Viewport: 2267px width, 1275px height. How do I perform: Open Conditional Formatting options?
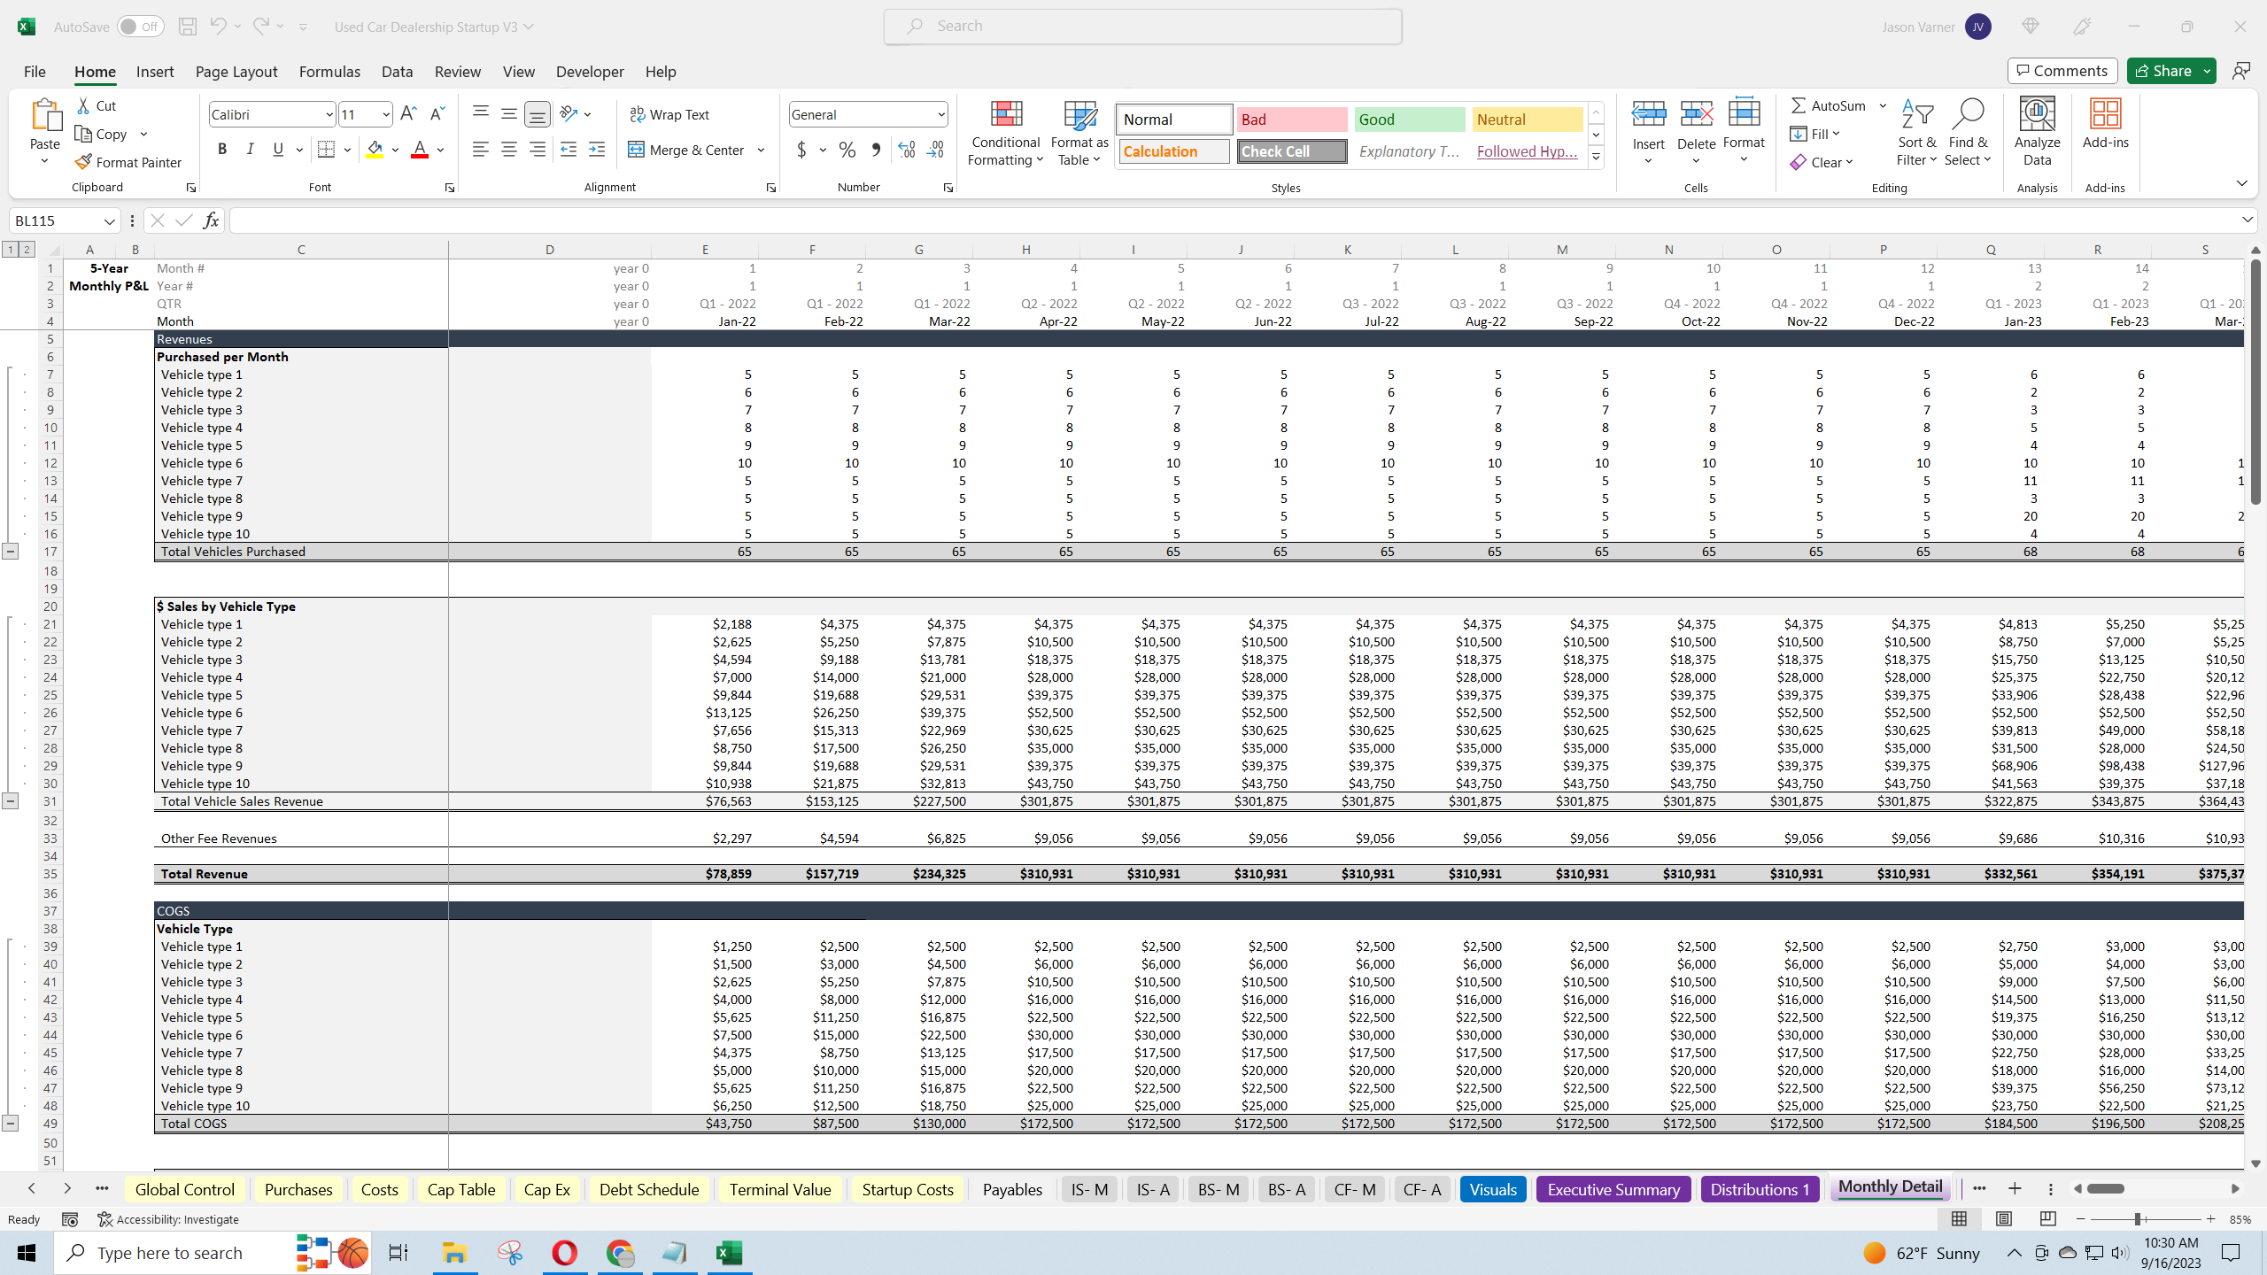coord(1004,133)
